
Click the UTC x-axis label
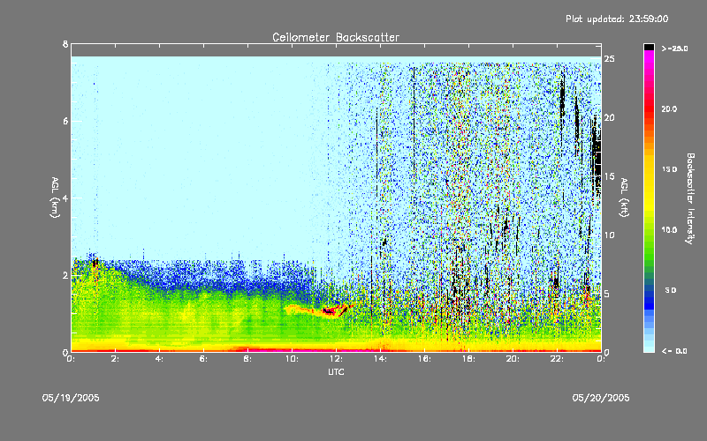pyautogui.click(x=336, y=371)
